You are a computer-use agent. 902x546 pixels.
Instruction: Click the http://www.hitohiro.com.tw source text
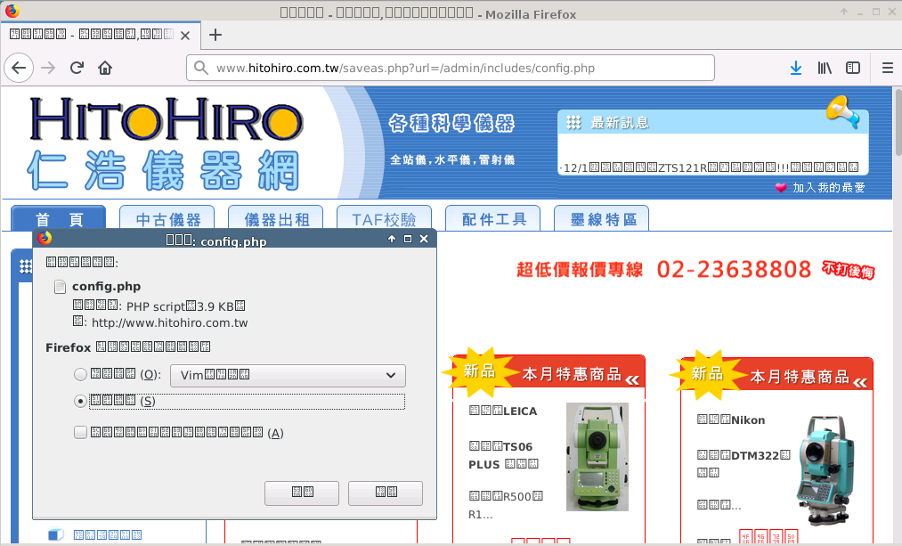(170, 322)
